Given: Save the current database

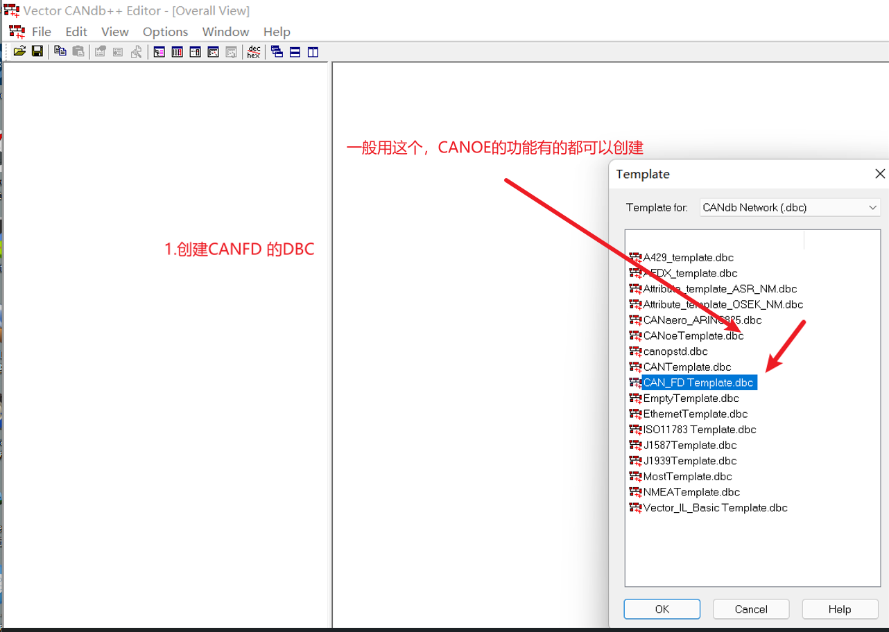Looking at the screenshot, I should point(37,51).
